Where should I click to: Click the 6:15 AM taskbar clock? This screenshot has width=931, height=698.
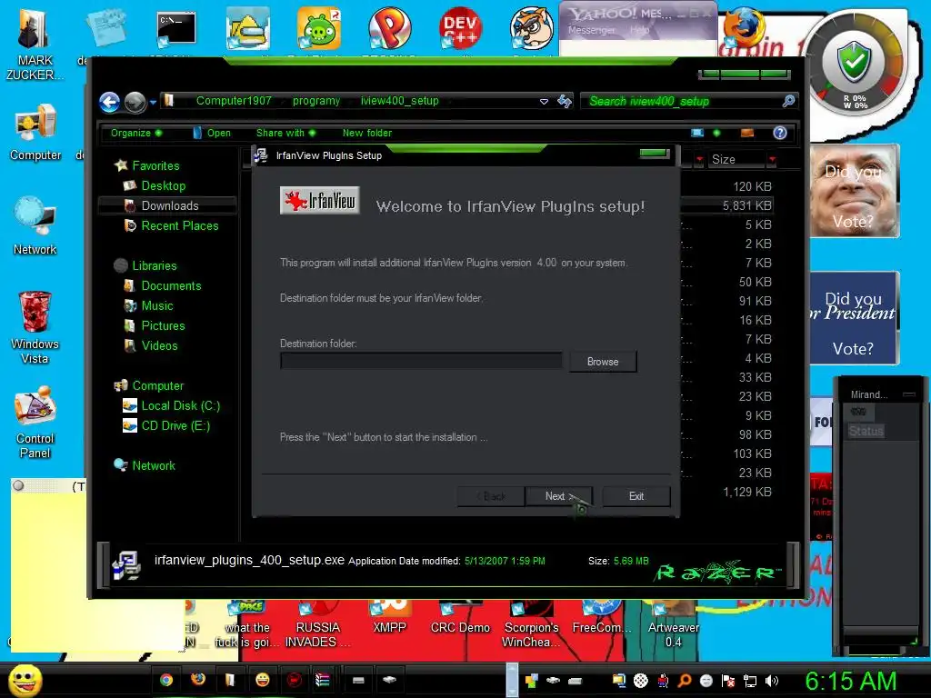pos(850,682)
